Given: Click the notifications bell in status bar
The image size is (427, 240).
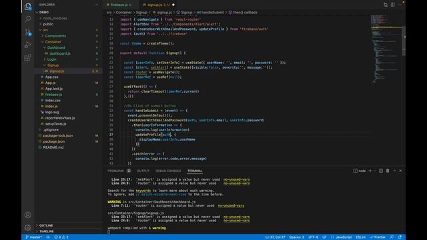Looking at the screenshot, I should pyautogui.click(x=400, y=237).
